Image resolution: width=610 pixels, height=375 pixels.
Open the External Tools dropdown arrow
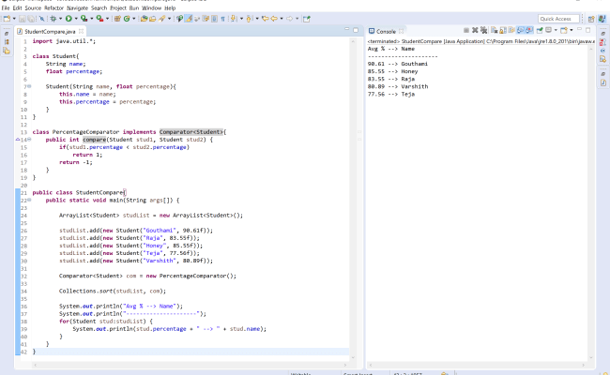[x=107, y=19]
